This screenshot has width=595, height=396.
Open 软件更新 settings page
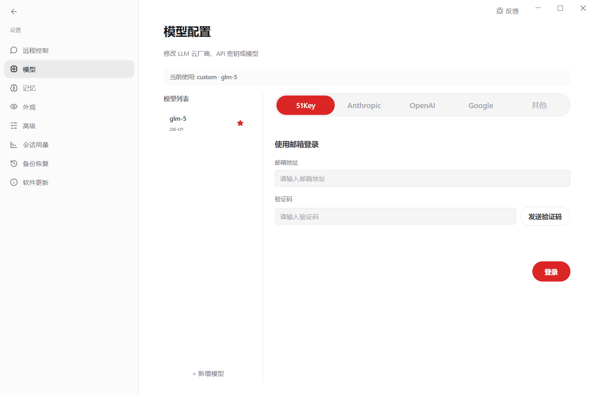[x=69, y=183]
